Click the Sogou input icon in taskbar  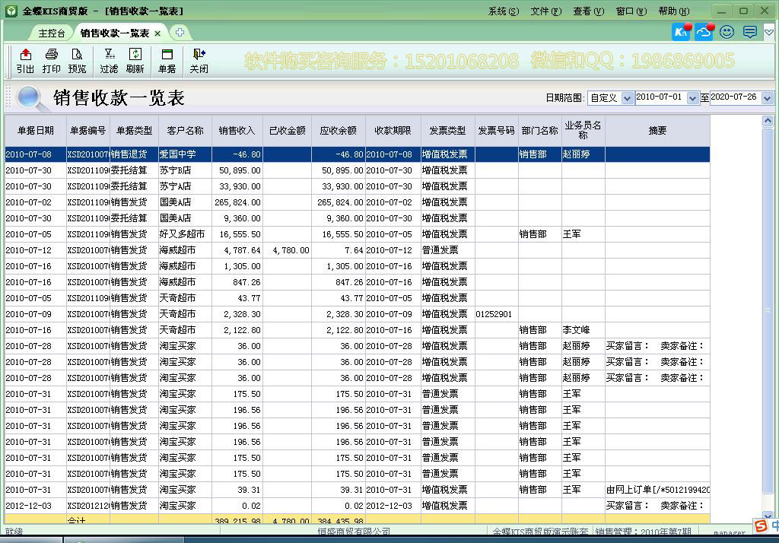(762, 525)
